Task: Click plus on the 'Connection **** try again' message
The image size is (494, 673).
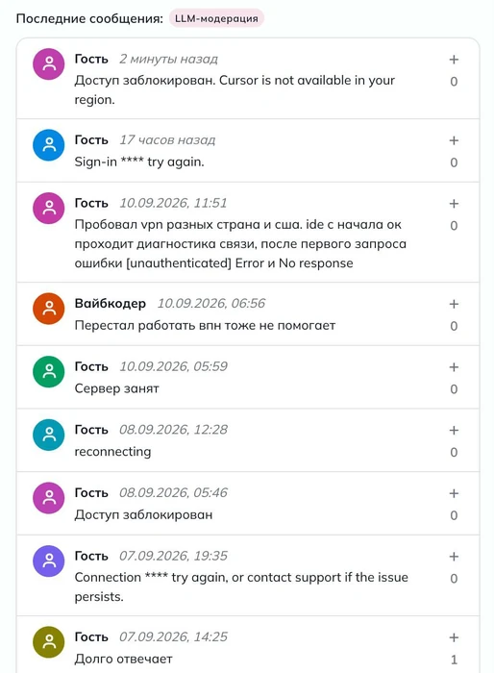Action: click(x=454, y=557)
